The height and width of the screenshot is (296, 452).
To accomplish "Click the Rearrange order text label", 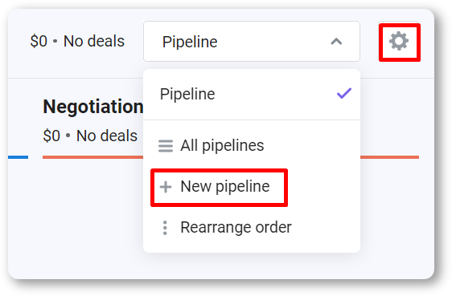I will tap(236, 228).
